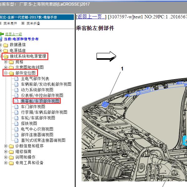Screen dimensions: 187x187
Task: Click the 乘客舱/车顶部件视图 document icon
Action: 16,101
